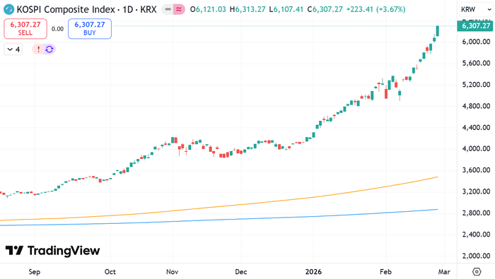Open chart settings hexagon icon
The height and width of the screenshot is (279, 495).
click(x=477, y=271)
